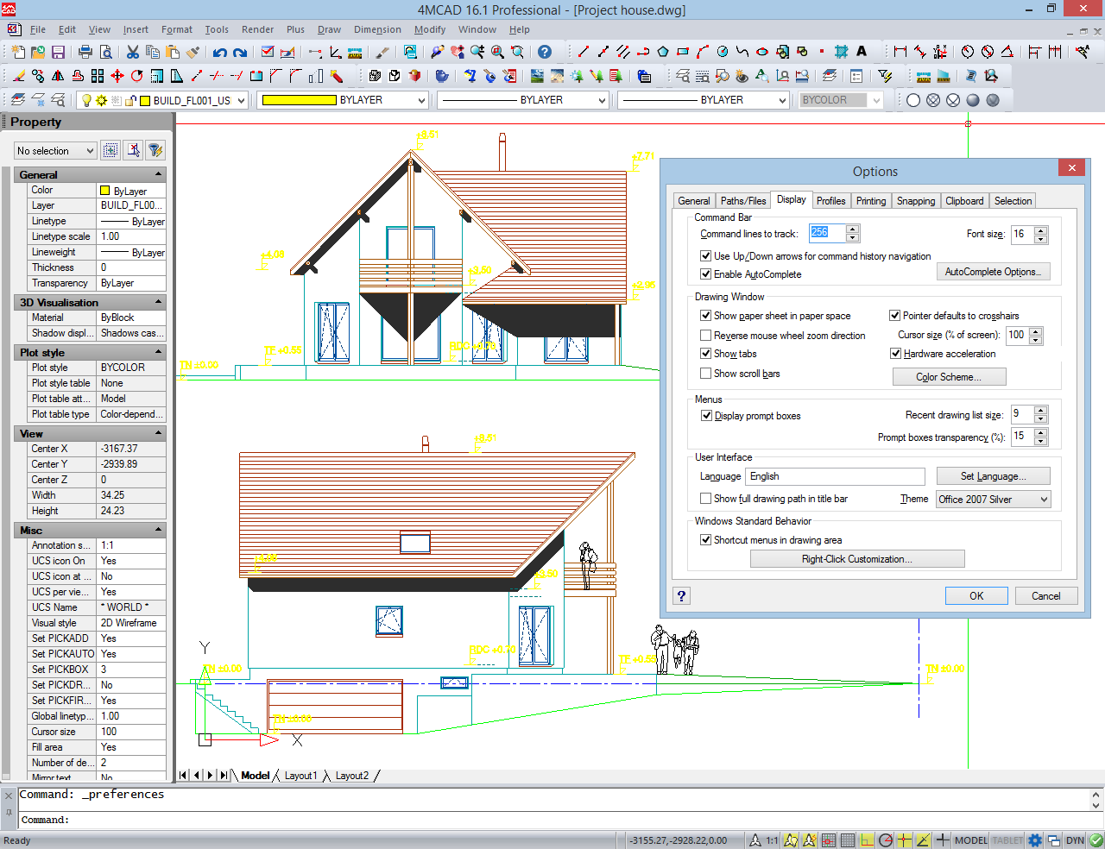The height and width of the screenshot is (849, 1105).
Task: Click the Cut scissors icon
Action: click(x=132, y=52)
